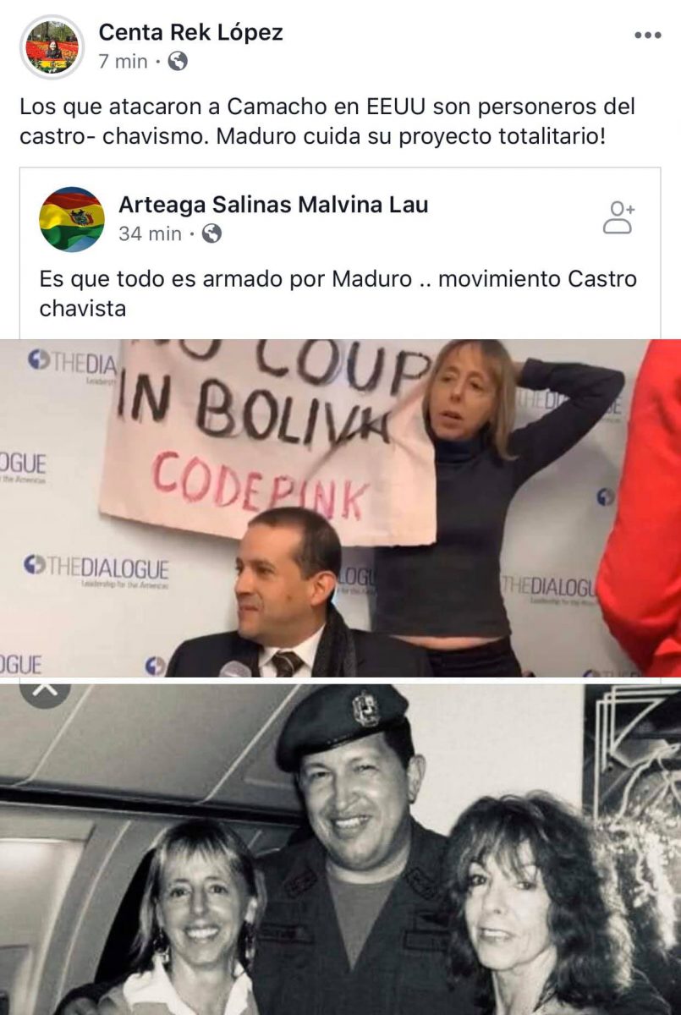Image resolution: width=681 pixels, height=1015 pixels.
Task: Tap the NO COUP IN BOLIVIA banner in photo
Action: point(266,440)
